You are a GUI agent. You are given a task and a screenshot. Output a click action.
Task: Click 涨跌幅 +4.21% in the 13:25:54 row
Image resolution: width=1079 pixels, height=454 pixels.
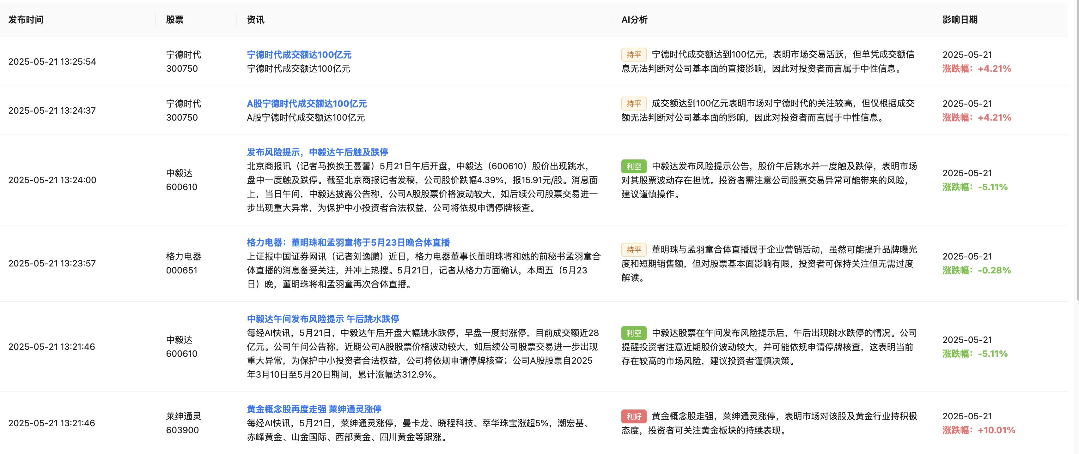[977, 69]
